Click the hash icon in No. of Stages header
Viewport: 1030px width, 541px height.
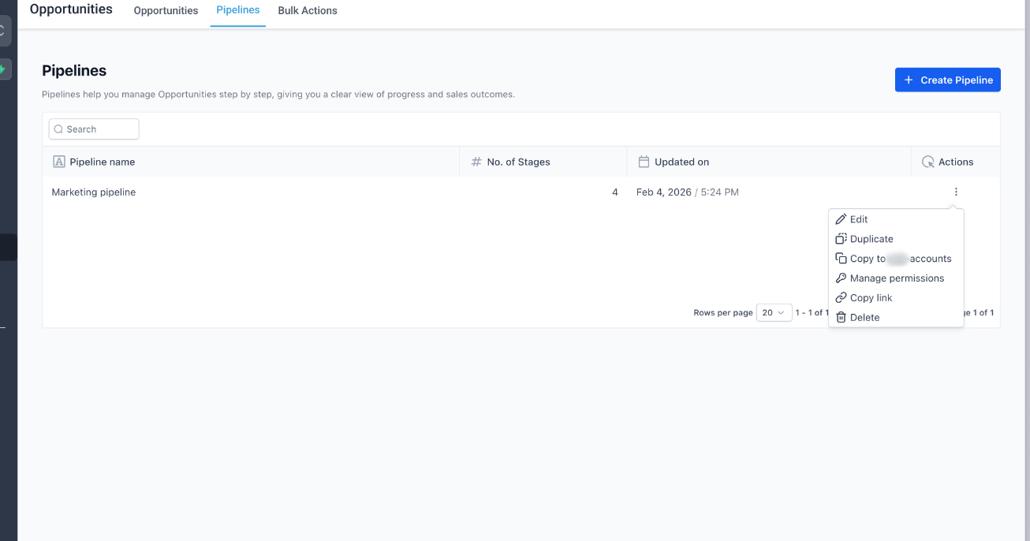[x=476, y=162]
